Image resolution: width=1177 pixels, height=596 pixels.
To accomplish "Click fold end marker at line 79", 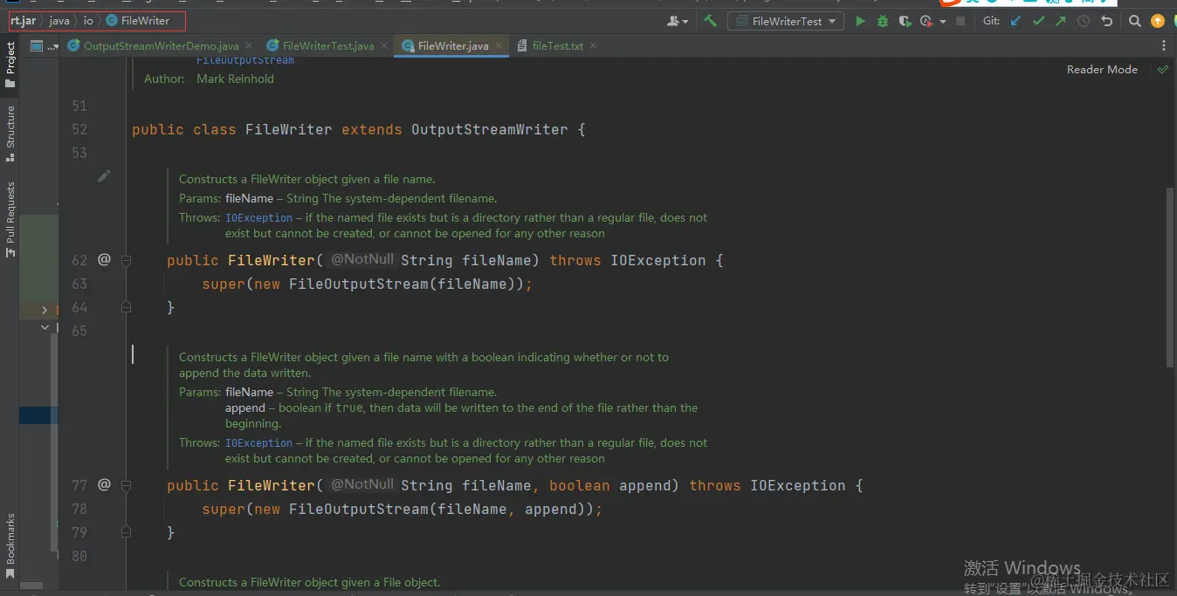I will [x=126, y=532].
